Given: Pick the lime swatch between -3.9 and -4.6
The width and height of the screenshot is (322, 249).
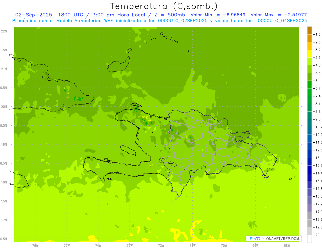Looking at the screenshot, I should click(x=309, y=61).
